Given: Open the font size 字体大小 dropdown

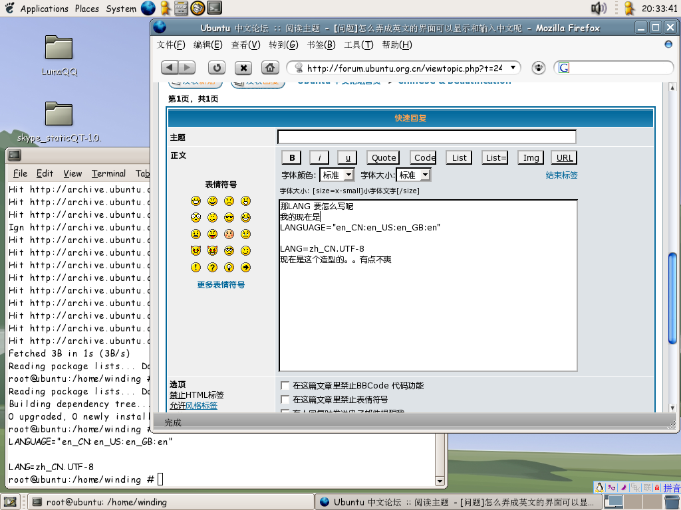Looking at the screenshot, I should click(414, 175).
